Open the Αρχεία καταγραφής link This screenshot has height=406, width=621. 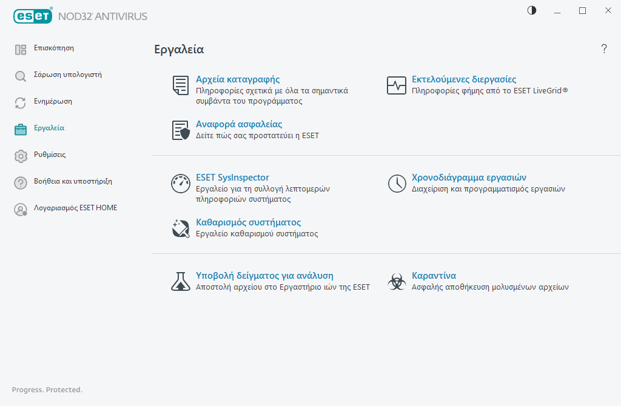238,79
